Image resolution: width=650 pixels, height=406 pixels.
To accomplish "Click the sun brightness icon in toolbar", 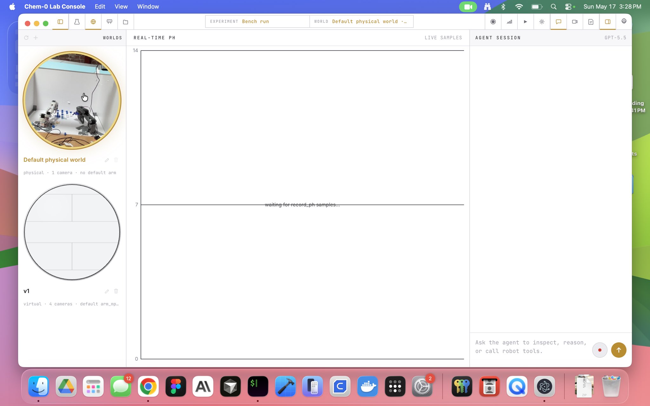I will (542, 22).
